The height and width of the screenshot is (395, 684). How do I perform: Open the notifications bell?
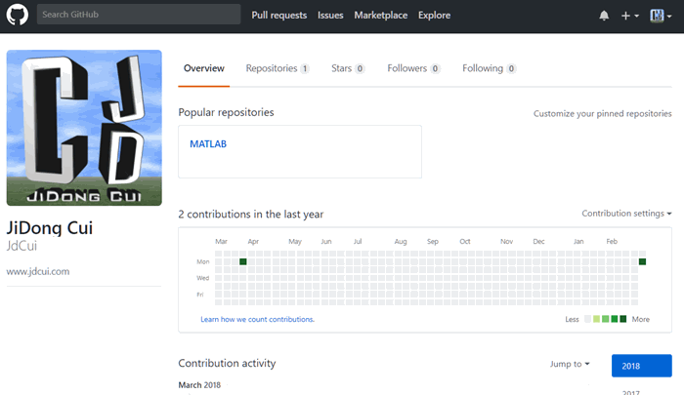[604, 16]
